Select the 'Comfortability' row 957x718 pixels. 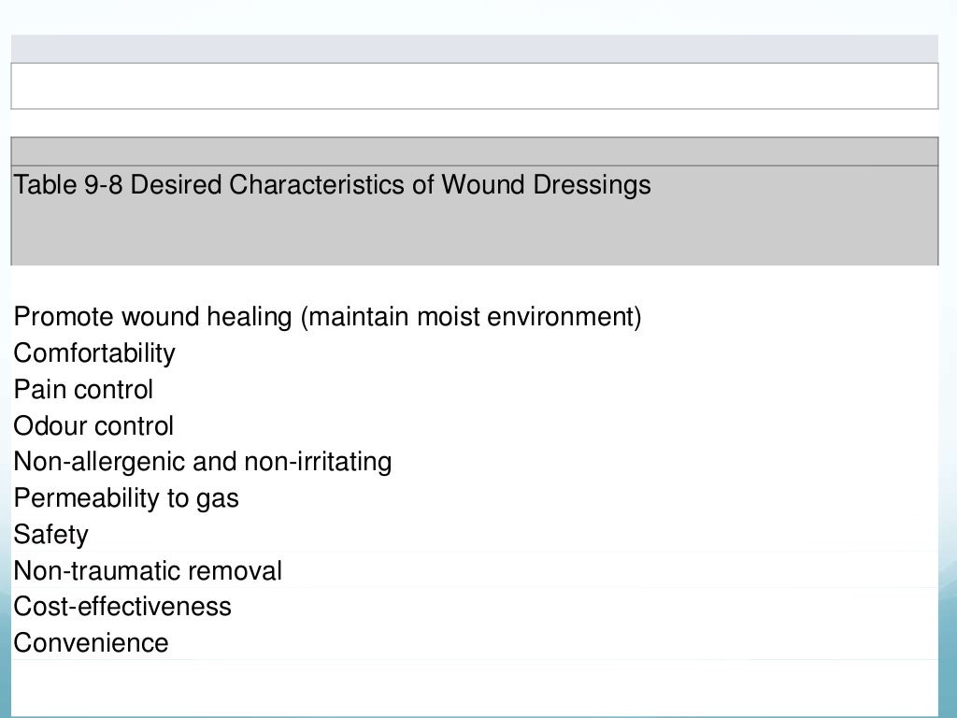coord(94,353)
